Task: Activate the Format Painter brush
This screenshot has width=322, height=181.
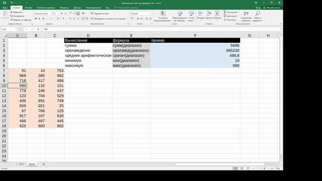Action: [21, 20]
